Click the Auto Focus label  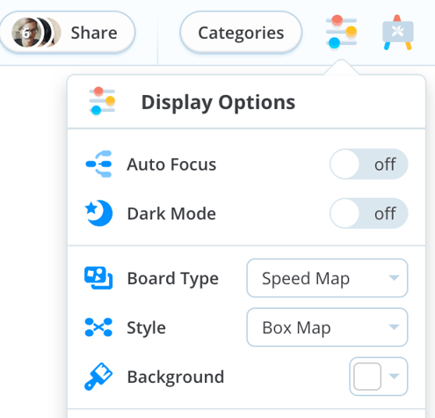pos(171,164)
